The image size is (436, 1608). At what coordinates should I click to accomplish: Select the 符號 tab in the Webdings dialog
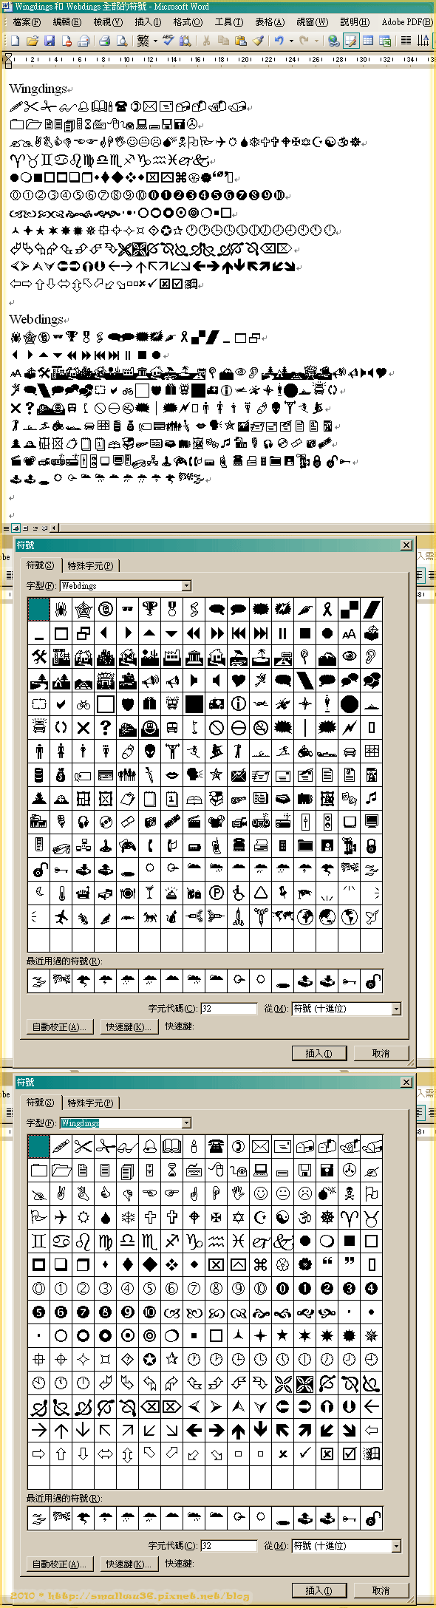tap(41, 565)
